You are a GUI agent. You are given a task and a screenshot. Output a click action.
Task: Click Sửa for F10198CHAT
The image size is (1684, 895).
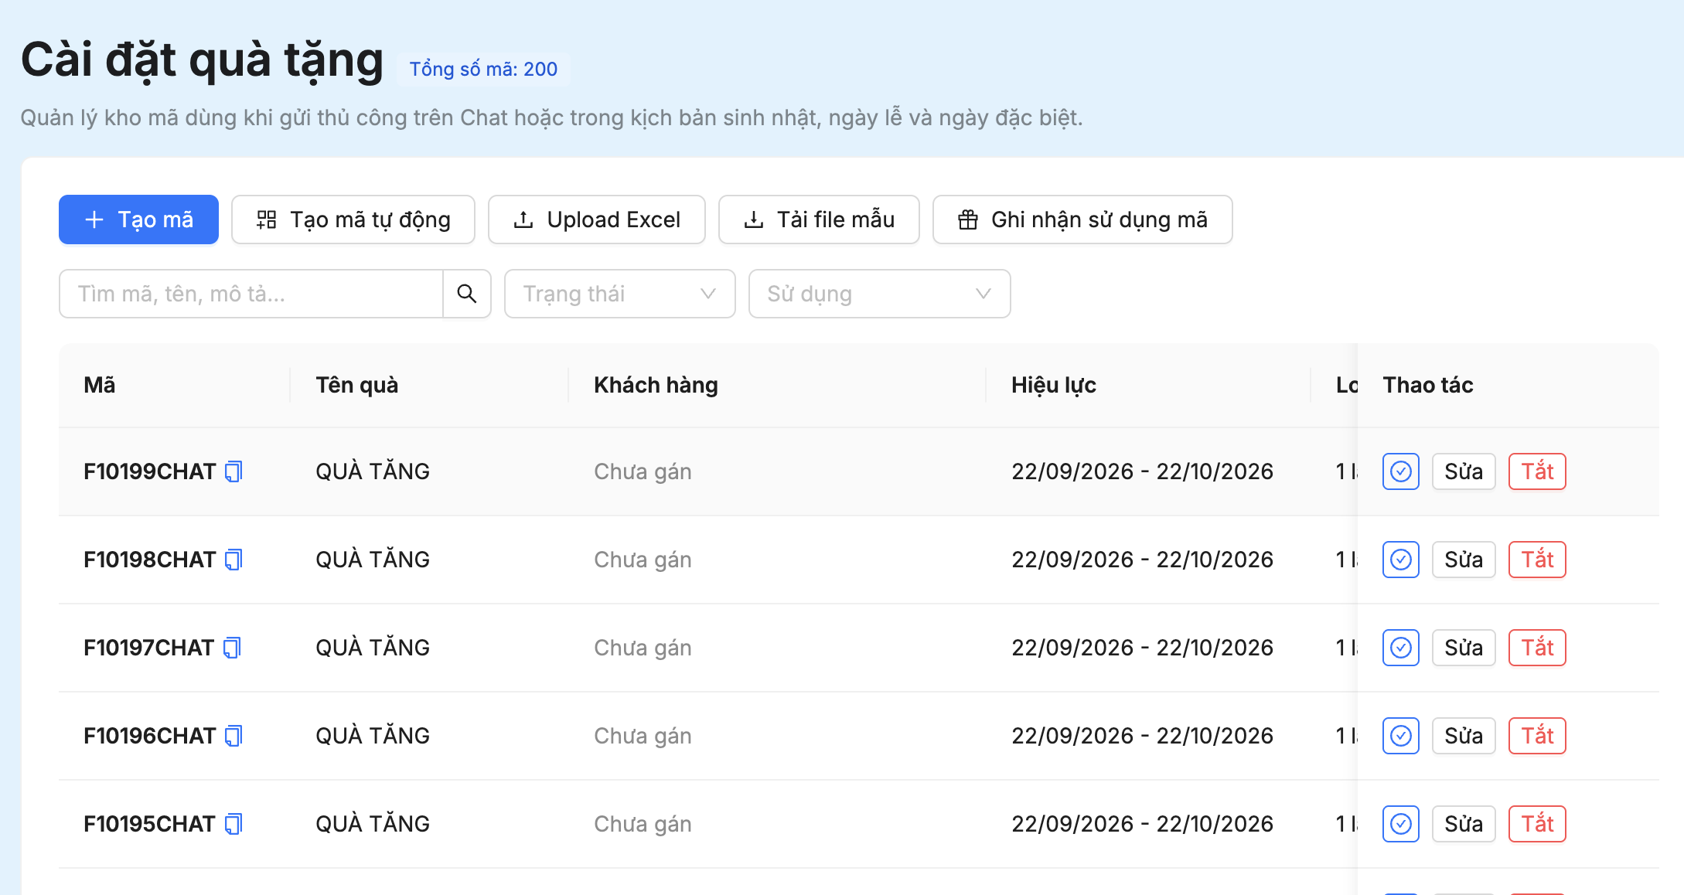tap(1464, 560)
